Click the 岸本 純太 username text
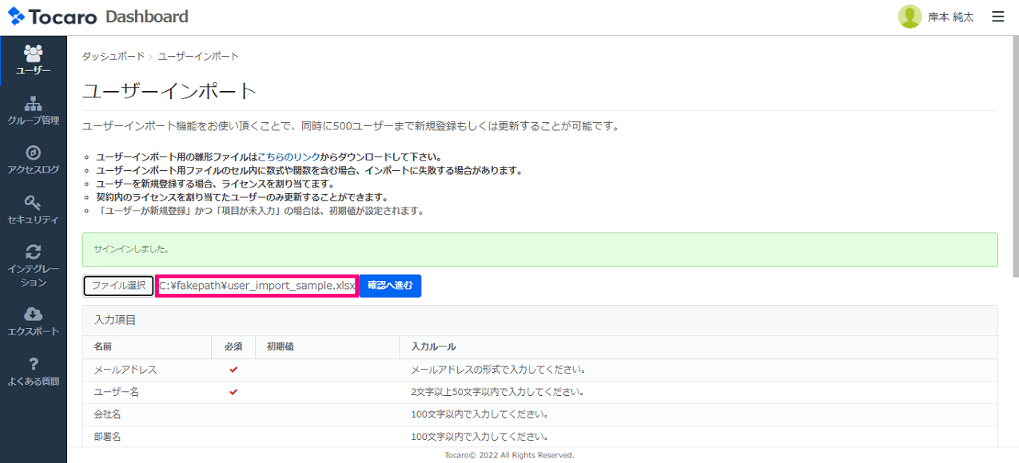 click(x=950, y=17)
